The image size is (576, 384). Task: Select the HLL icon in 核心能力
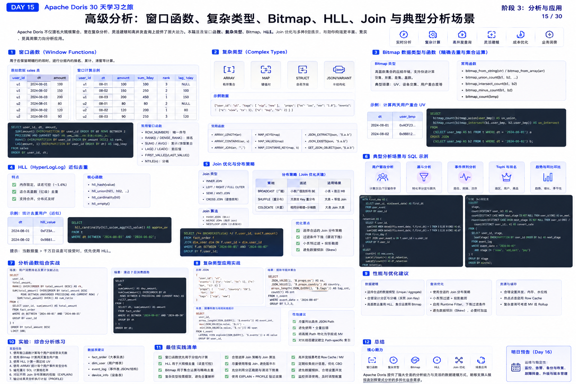[x=437, y=360]
